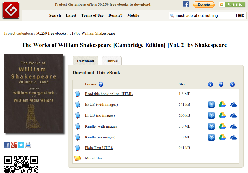This screenshot has width=248, height=173.
Task: Share via the Twitter icon
Action: [21, 145]
